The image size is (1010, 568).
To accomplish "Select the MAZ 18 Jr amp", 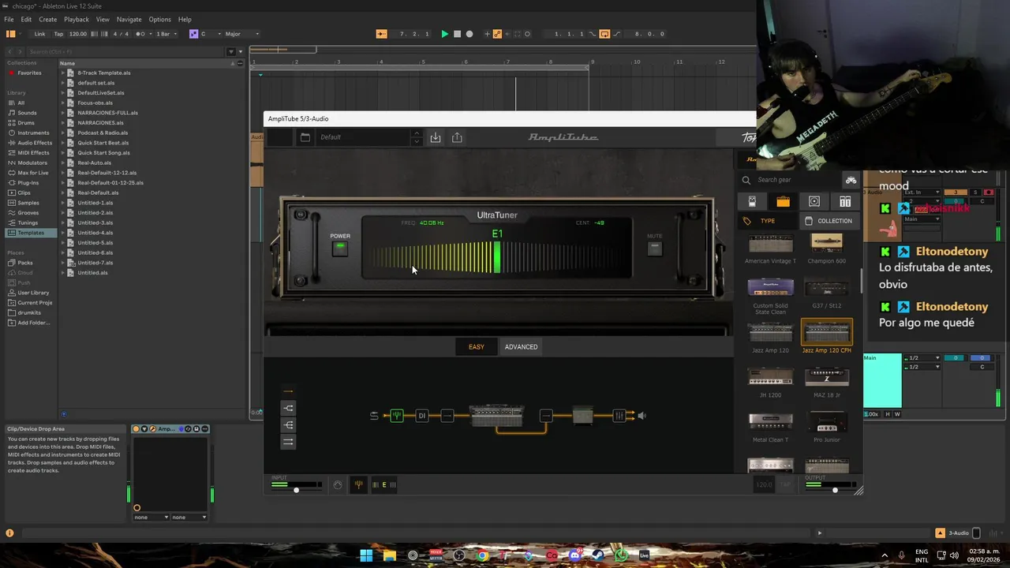I will 827,382.
